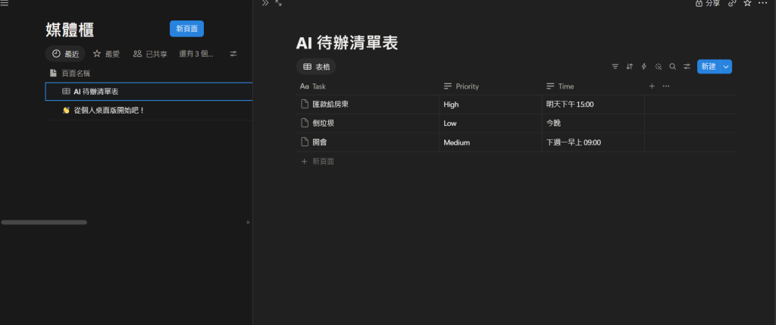The image size is (776, 325).
Task: Click the AI 待辦清單表 page title
Action: [x=347, y=43]
